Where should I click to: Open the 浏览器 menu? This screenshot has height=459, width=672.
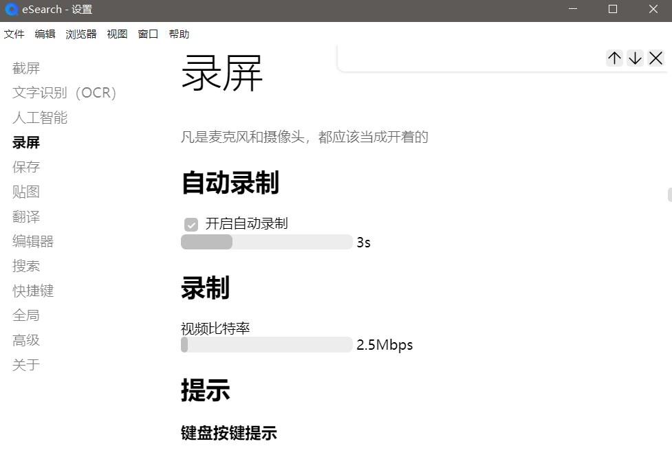tap(80, 34)
